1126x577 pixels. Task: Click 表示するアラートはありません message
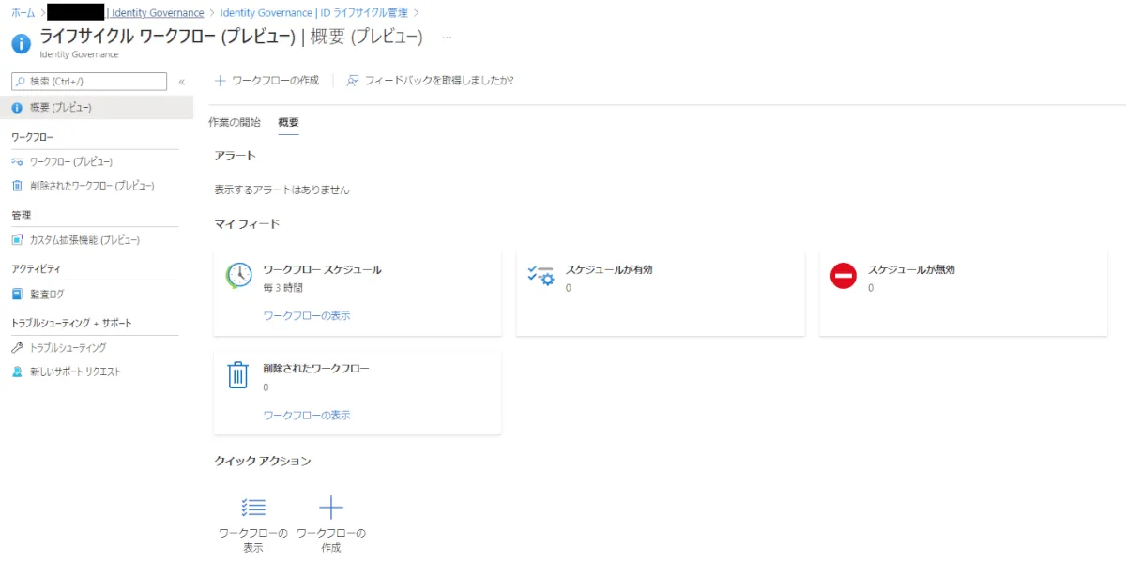pyautogui.click(x=281, y=190)
